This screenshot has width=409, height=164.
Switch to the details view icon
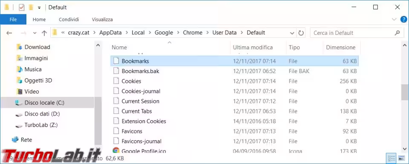point(392,158)
